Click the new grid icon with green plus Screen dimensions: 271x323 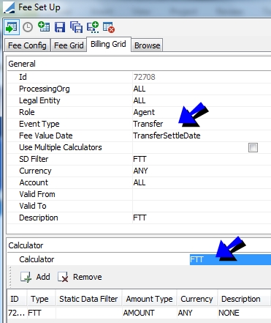tap(44, 26)
